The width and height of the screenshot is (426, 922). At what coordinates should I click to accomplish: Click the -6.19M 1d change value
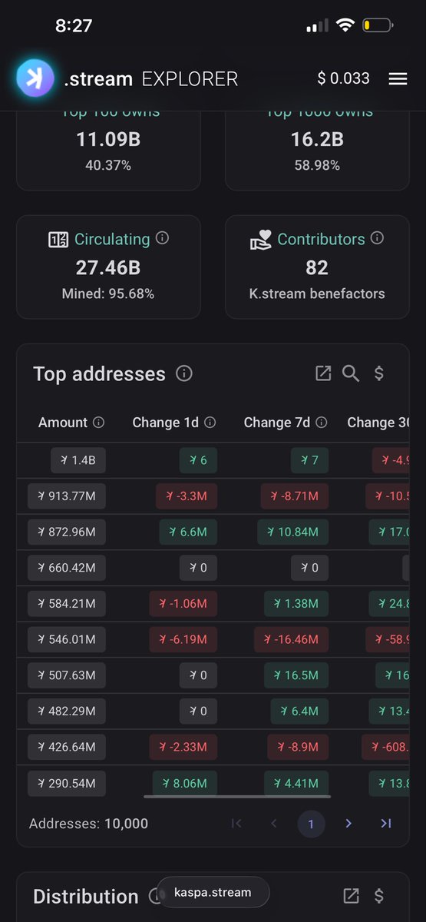(183, 639)
